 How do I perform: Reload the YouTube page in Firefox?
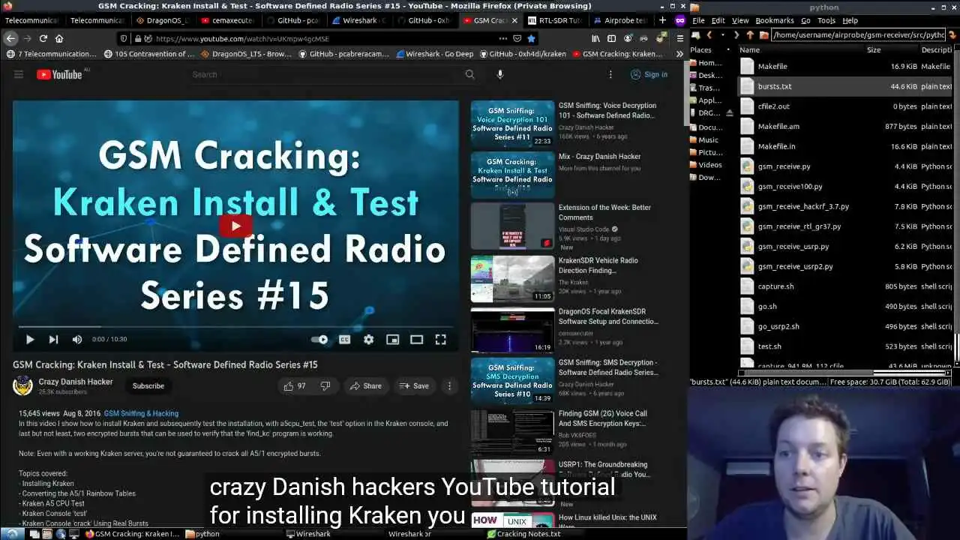[x=43, y=38]
